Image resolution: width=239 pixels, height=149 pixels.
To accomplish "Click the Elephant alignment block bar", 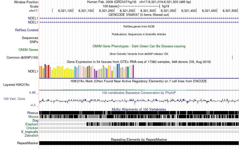I will [163, 124].
